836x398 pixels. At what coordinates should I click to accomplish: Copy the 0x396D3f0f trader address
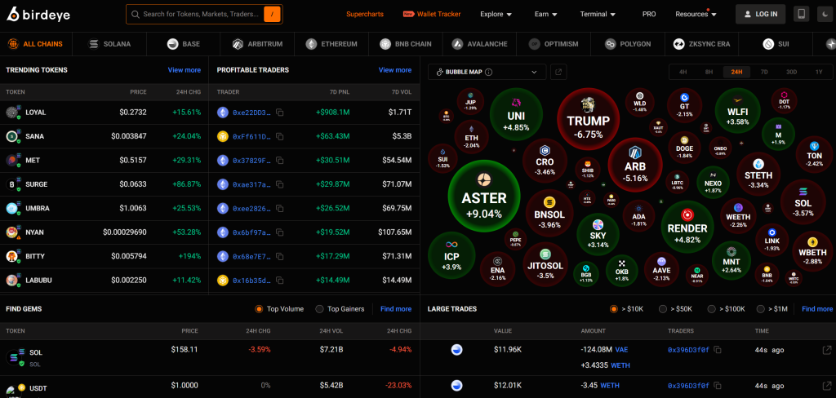pos(718,350)
